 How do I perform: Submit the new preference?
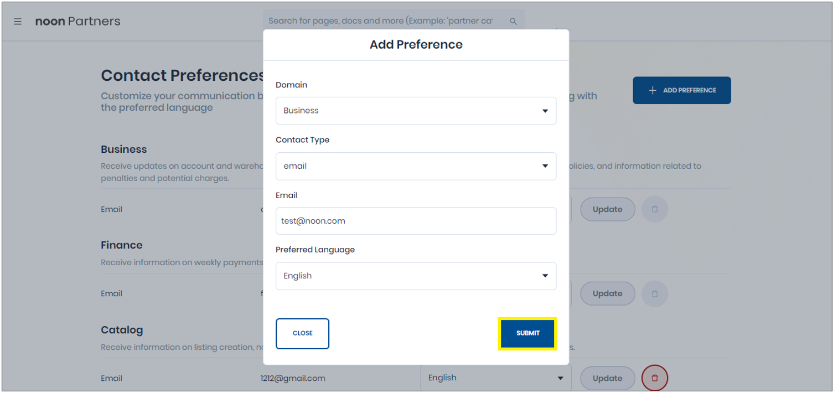(527, 333)
